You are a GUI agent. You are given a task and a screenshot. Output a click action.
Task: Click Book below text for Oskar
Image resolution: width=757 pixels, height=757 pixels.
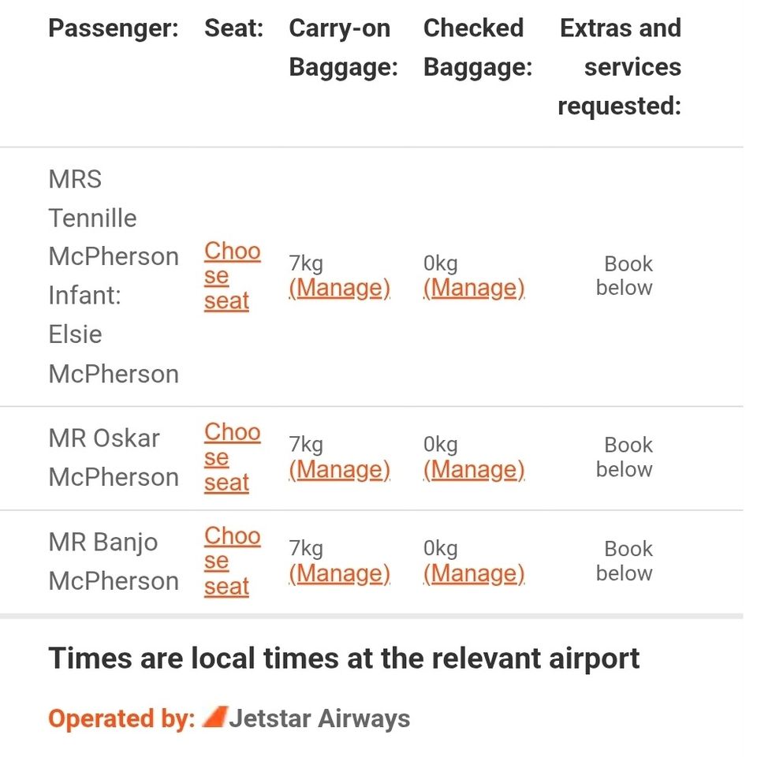pyautogui.click(x=625, y=457)
